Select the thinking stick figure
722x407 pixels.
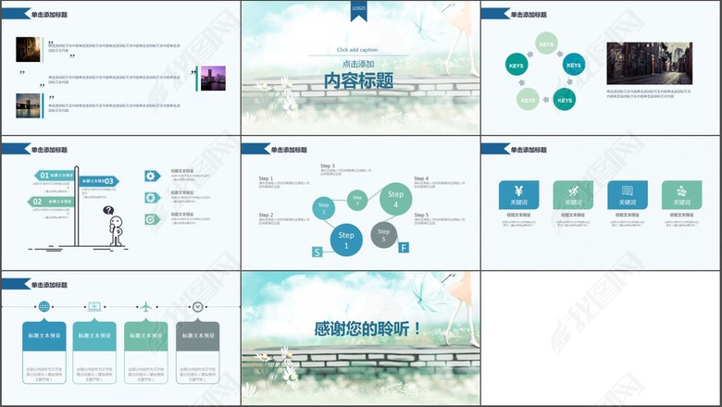pyautogui.click(x=116, y=231)
